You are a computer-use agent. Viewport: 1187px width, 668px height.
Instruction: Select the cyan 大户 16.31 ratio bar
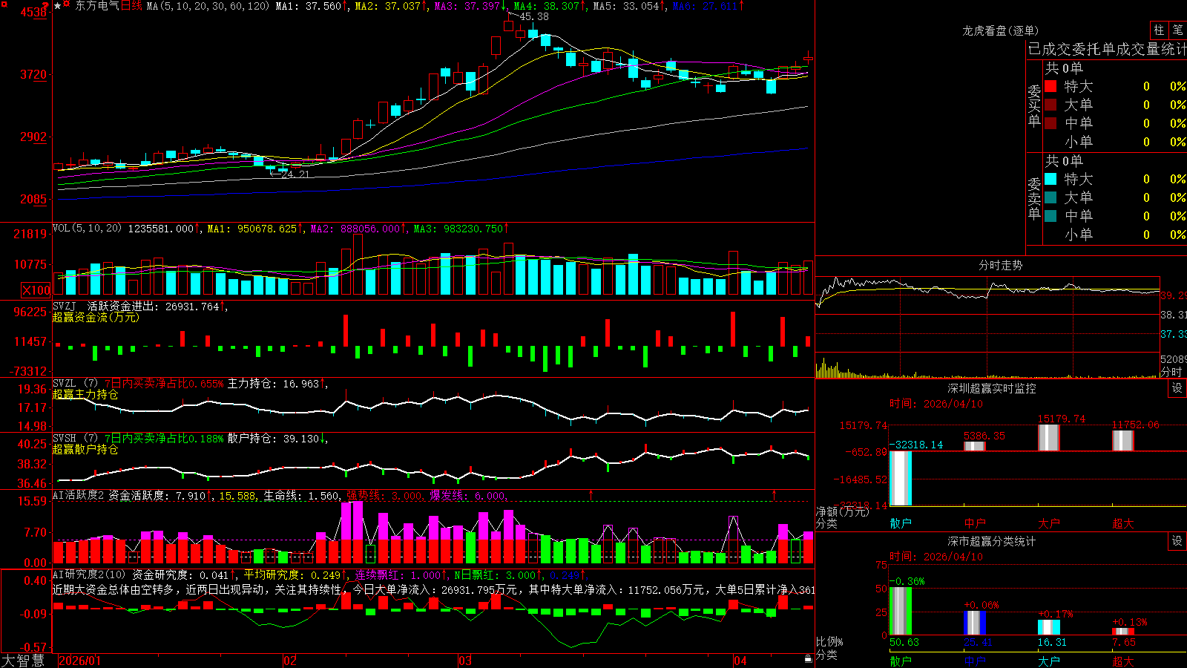coord(1049,628)
